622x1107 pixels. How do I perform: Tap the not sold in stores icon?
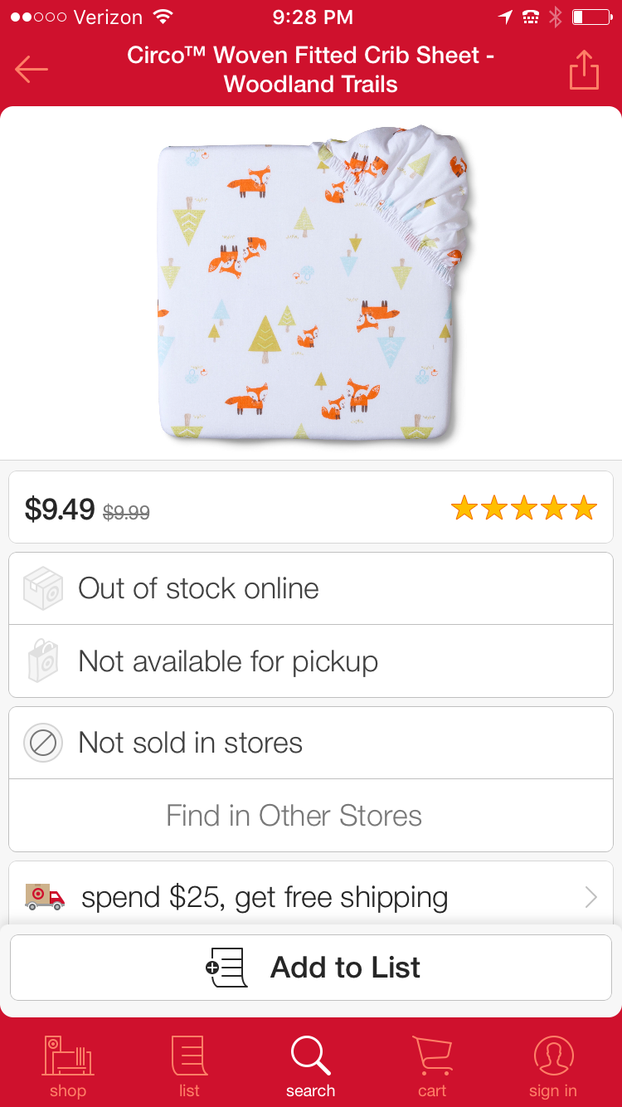click(42, 743)
